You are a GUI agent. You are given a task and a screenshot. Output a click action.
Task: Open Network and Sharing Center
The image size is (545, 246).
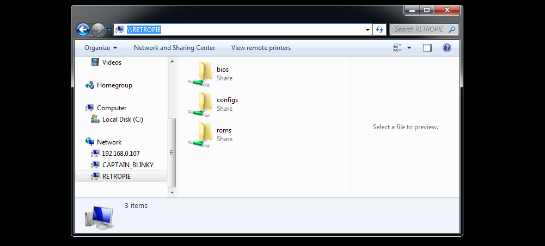[174, 48]
